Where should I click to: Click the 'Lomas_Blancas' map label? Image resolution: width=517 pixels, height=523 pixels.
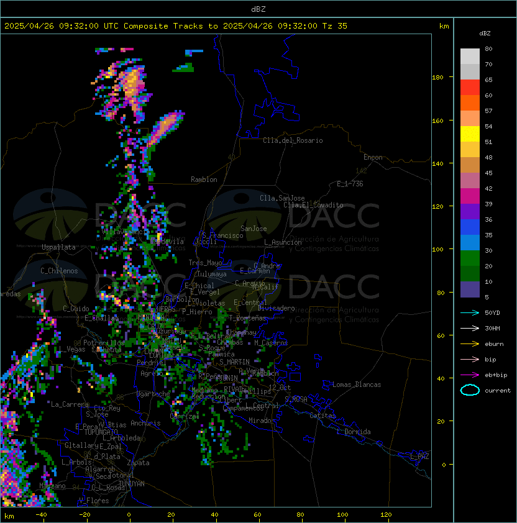(357, 384)
